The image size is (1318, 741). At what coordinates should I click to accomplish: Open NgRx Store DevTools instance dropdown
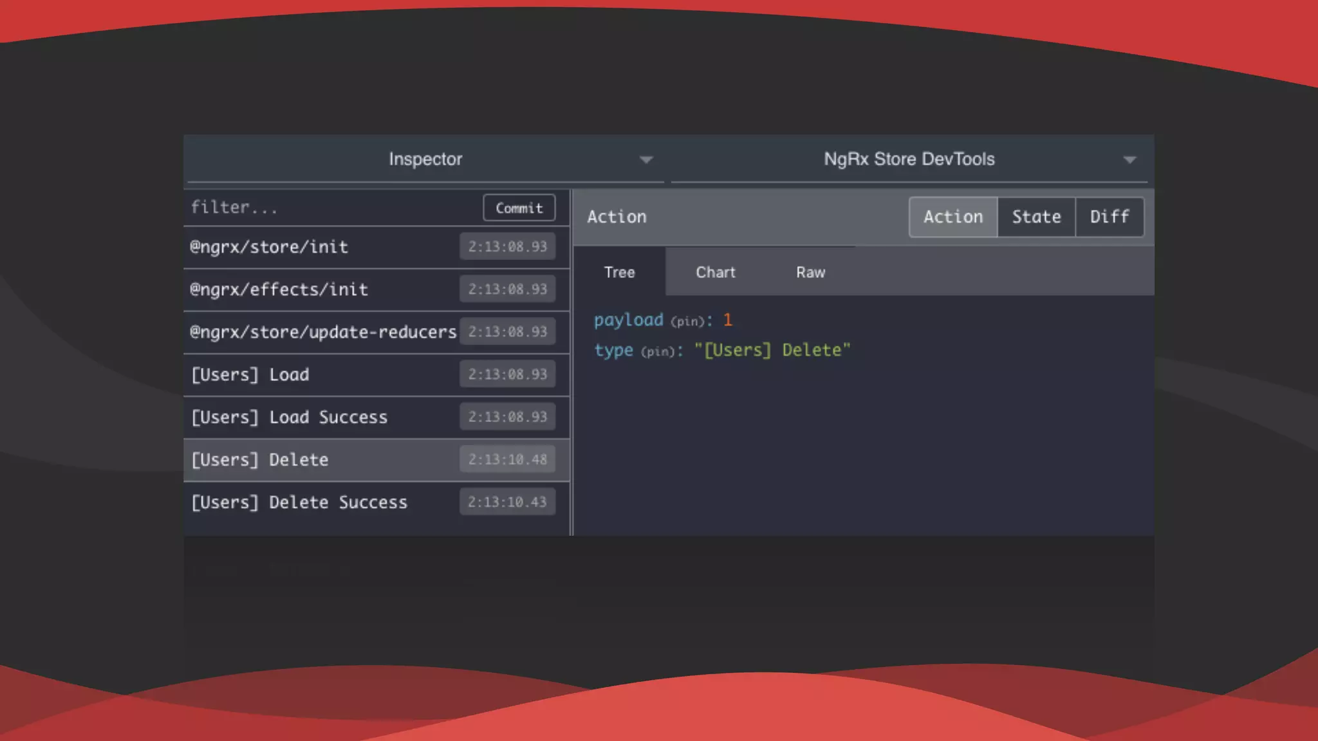909,159
